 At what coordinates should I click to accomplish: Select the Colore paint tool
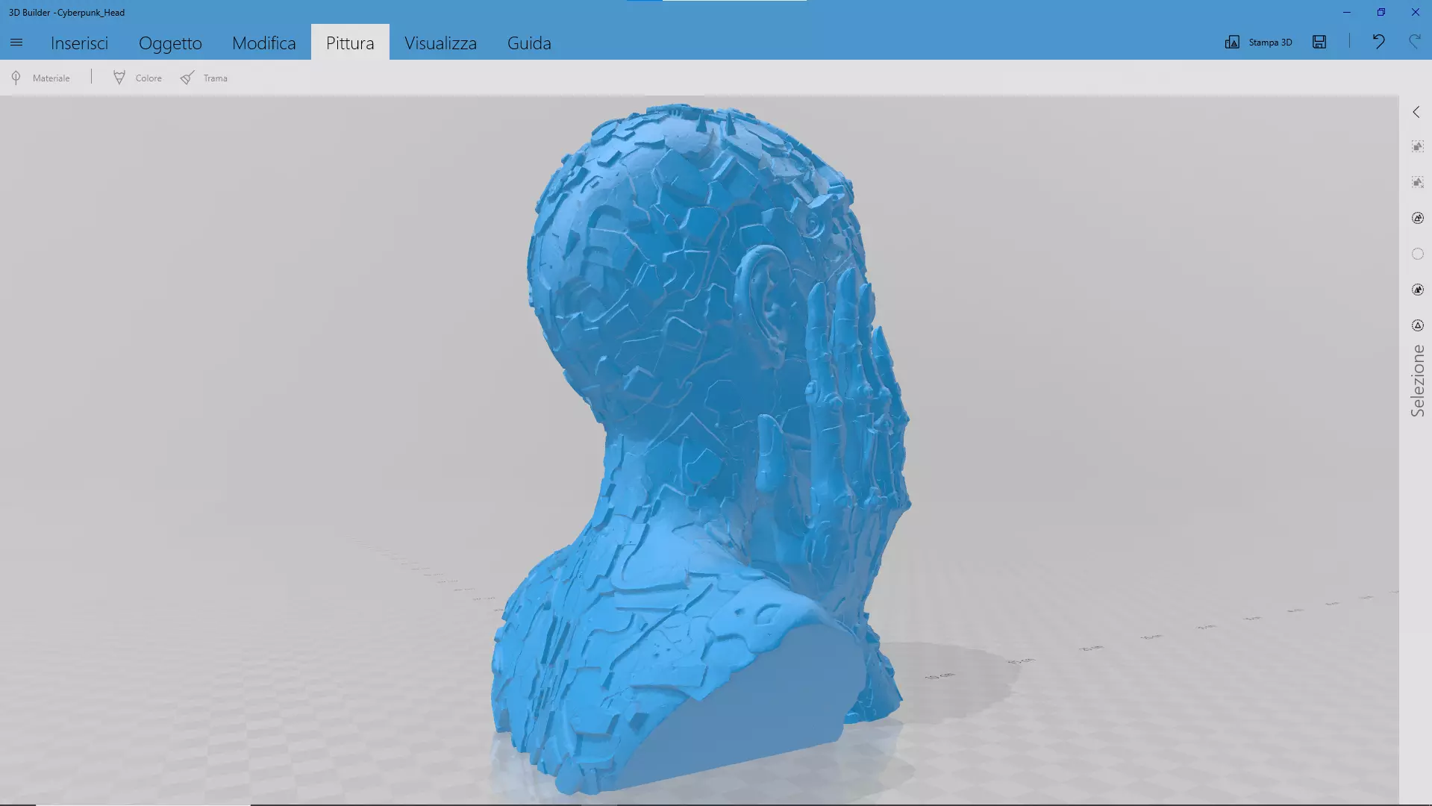pyautogui.click(x=137, y=78)
